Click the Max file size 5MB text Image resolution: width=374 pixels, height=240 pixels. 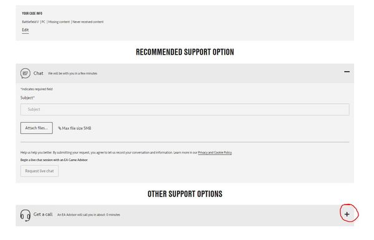coord(77,128)
